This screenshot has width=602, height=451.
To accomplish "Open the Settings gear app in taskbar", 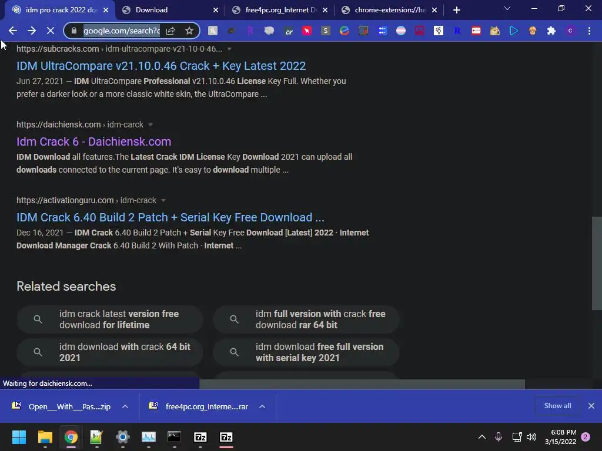I will coord(122,437).
